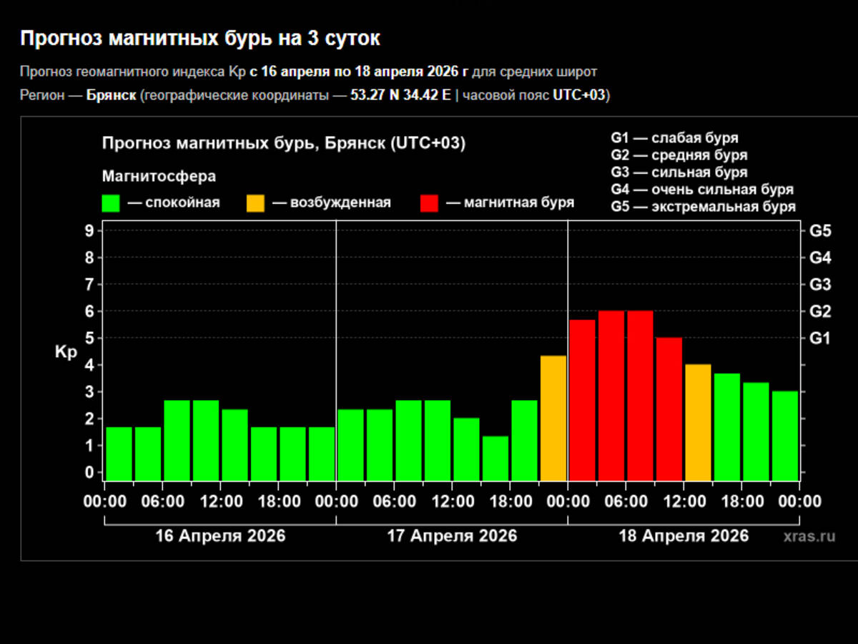Click the first green bar on 16 April
This screenshot has height=644, width=858.
click(119, 454)
